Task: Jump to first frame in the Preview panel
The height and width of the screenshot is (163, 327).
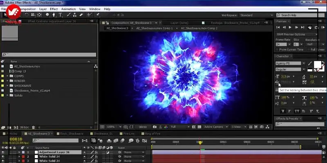Action: 278,27
